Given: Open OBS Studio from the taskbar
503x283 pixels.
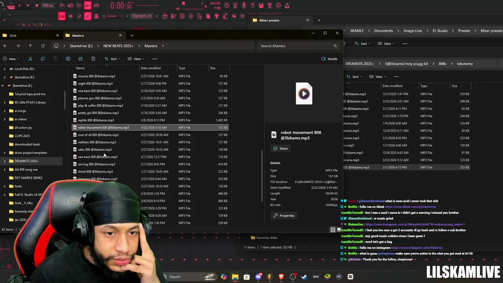Looking at the screenshot, I should pyautogui.click(x=293, y=277).
